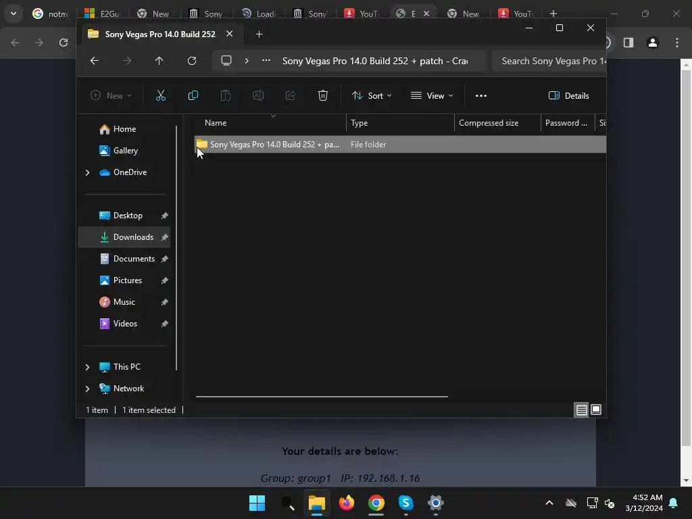692x519 pixels.
Task: Go forward in File Explorer
Action: tap(126, 60)
